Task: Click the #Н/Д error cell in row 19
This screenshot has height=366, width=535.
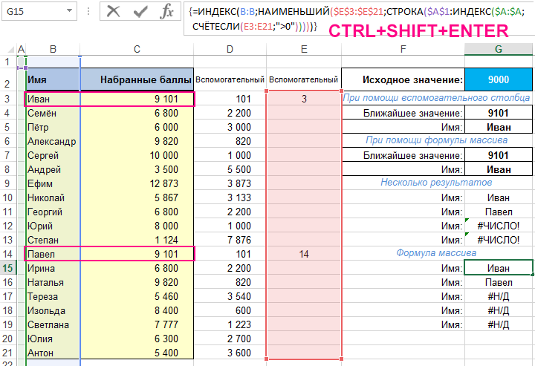Action: [x=498, y=324]
